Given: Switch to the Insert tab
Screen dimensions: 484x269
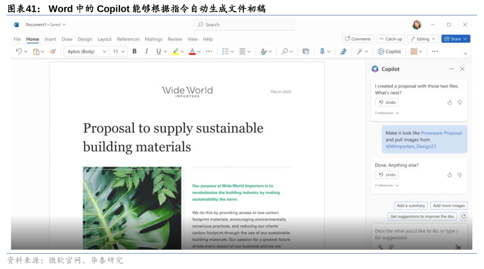Looking at the screenshot, I should [x=50, y=39].
